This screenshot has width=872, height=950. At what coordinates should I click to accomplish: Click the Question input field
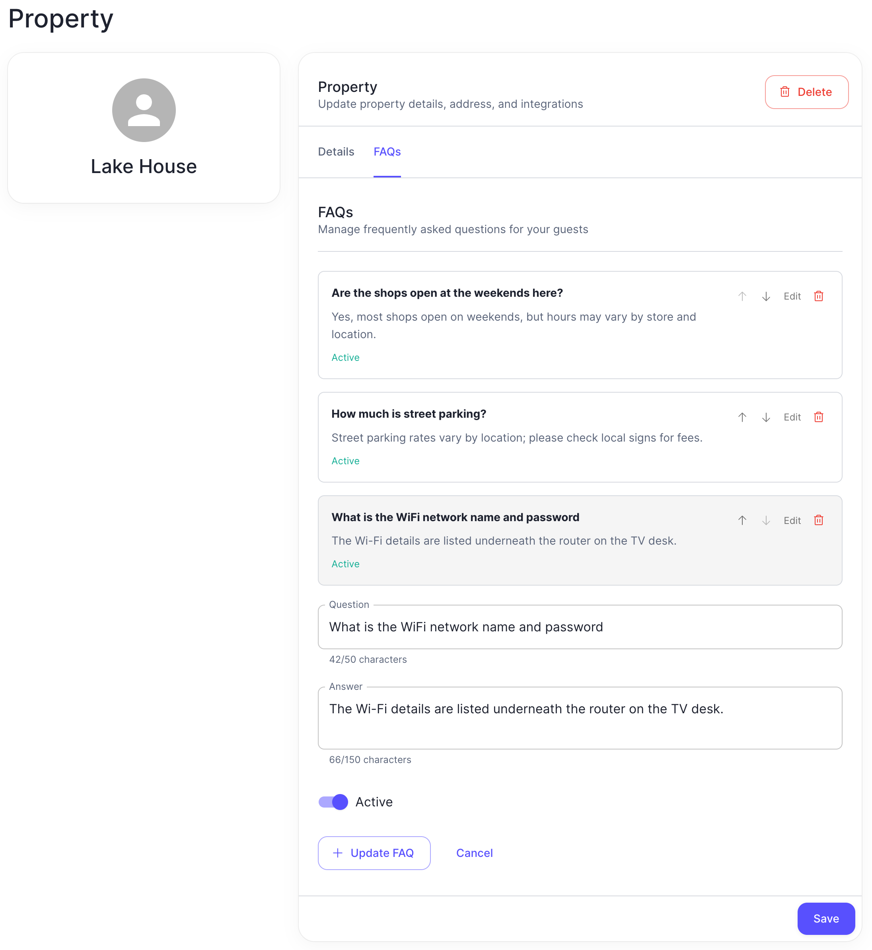pyautogui.click(x=580, y=627)
